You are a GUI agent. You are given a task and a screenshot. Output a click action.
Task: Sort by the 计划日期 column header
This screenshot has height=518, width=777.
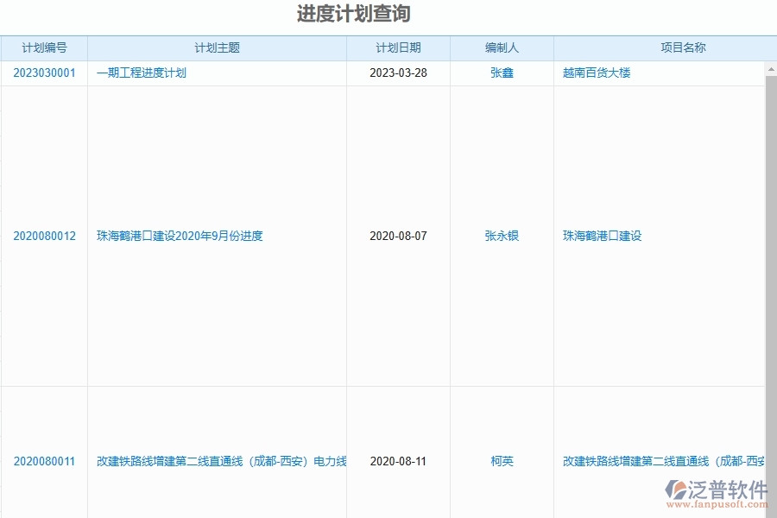pos(397,48)
